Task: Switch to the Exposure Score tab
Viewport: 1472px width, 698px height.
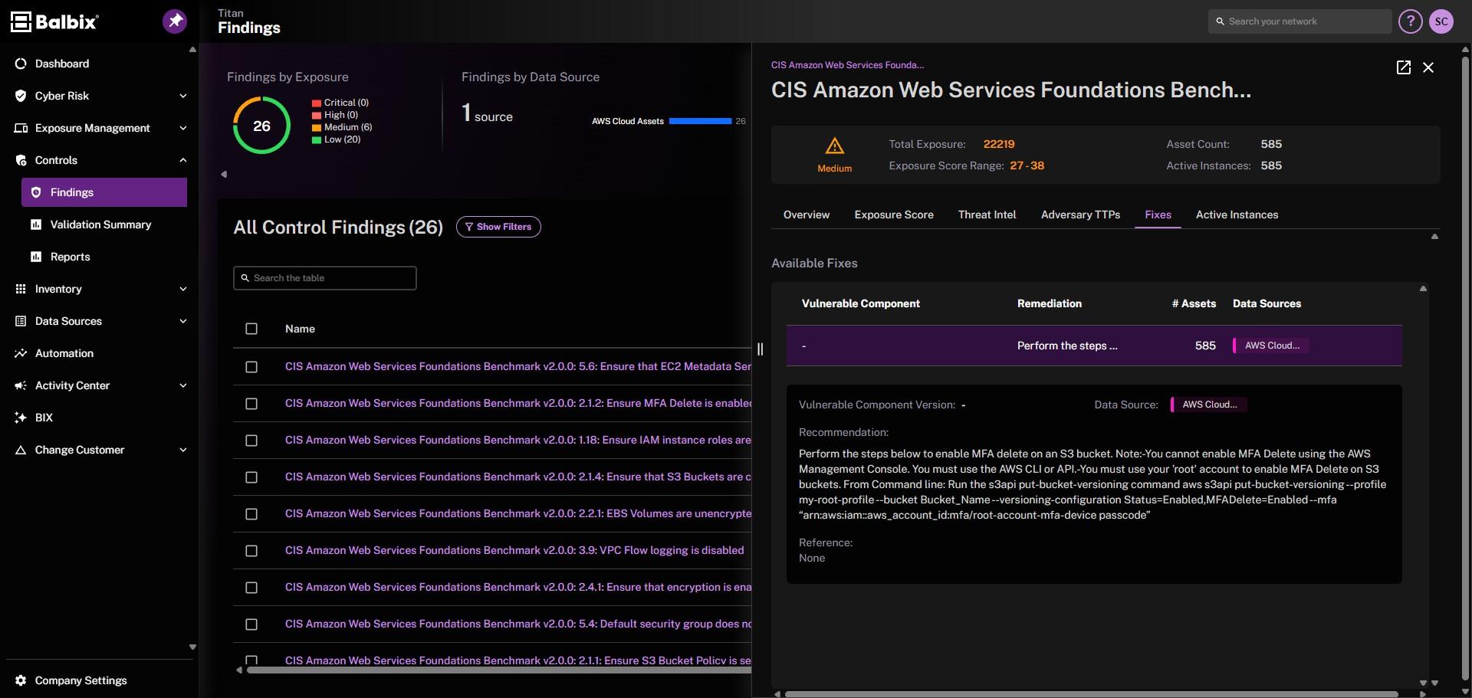Action: 894,215
